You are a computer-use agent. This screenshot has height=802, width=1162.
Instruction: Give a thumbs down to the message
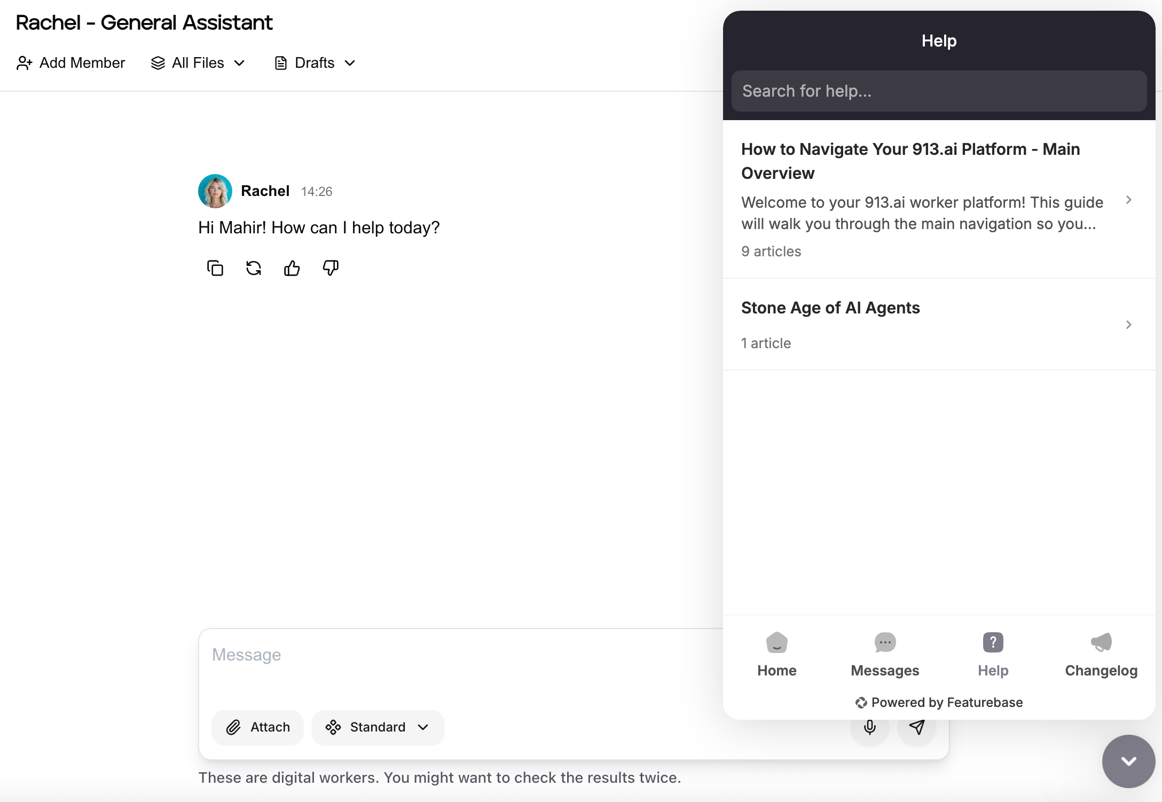tap(331, 268)
